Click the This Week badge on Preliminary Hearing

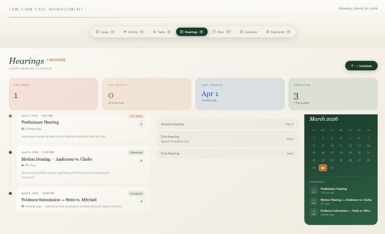pos(136,116)
